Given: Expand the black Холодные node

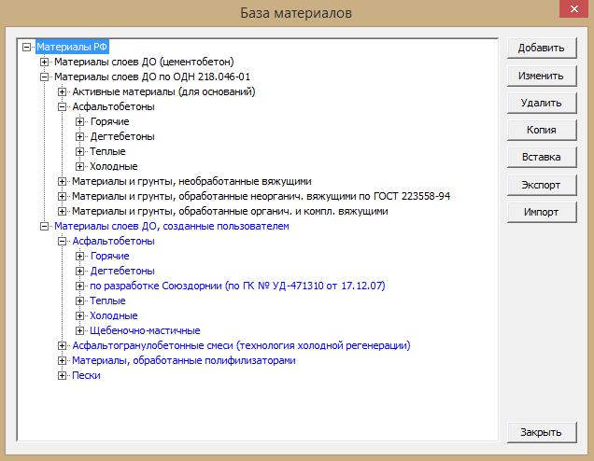Looking at the screenshot, I should (x=79, y=166).
